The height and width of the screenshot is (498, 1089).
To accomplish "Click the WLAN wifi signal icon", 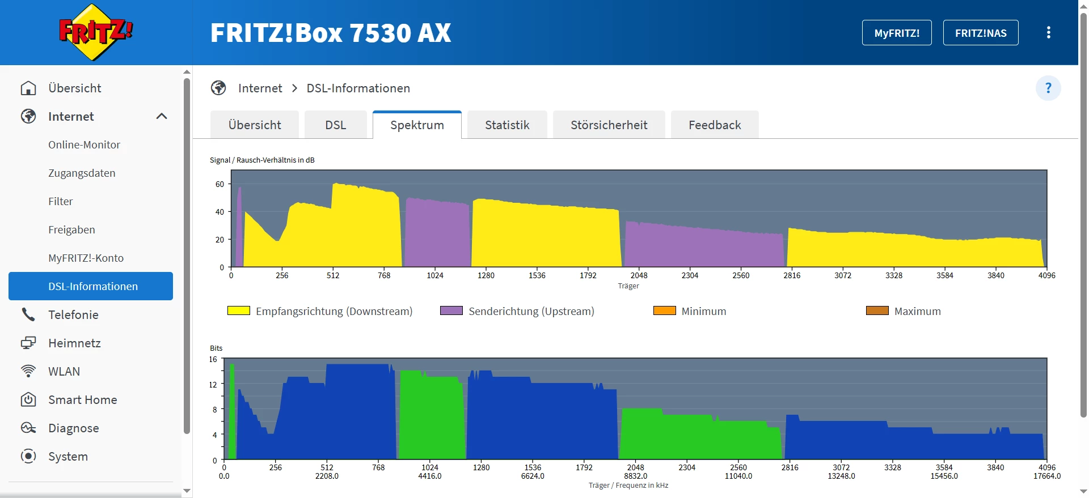I will (28, 371).
